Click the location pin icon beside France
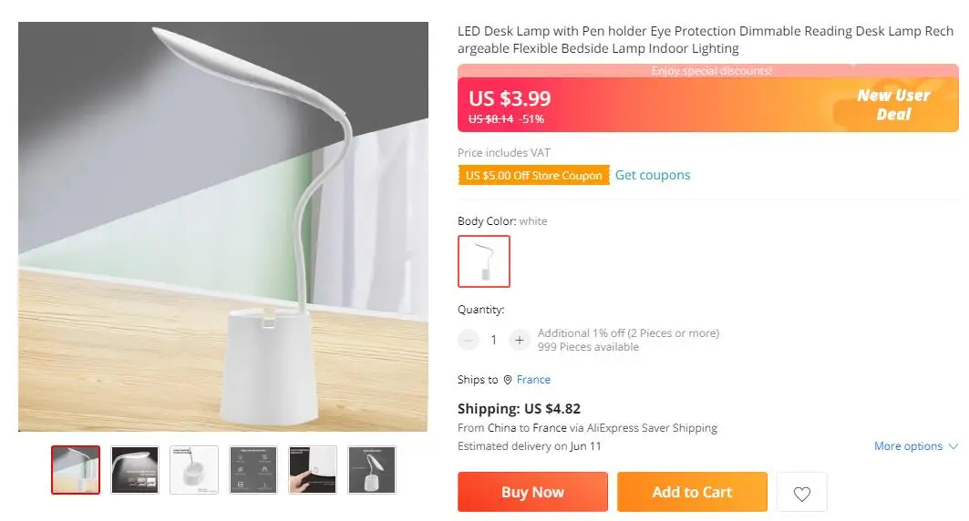Screen dimensions: 969x521 pos(508,380)
